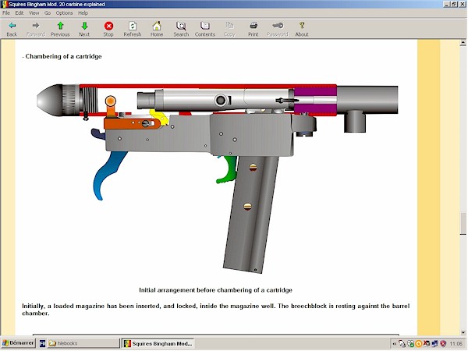
Task: Click the application icon in title bar
Action: click(4, 4)
